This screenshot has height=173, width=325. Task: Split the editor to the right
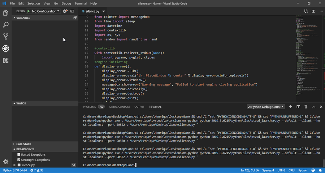(x=313, y=11)
